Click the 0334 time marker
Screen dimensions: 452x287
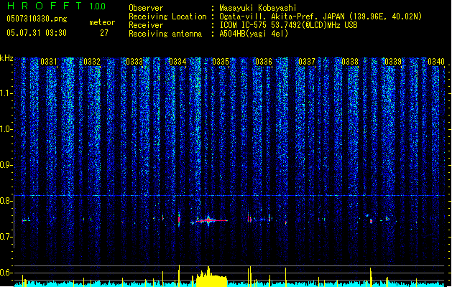tap(177, 62)
